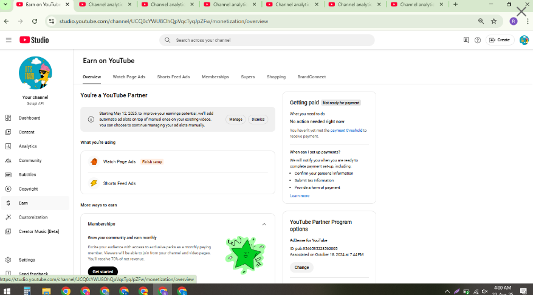
Task: Switch to Shorts Feed Ads tab
Action: point(173,77)
